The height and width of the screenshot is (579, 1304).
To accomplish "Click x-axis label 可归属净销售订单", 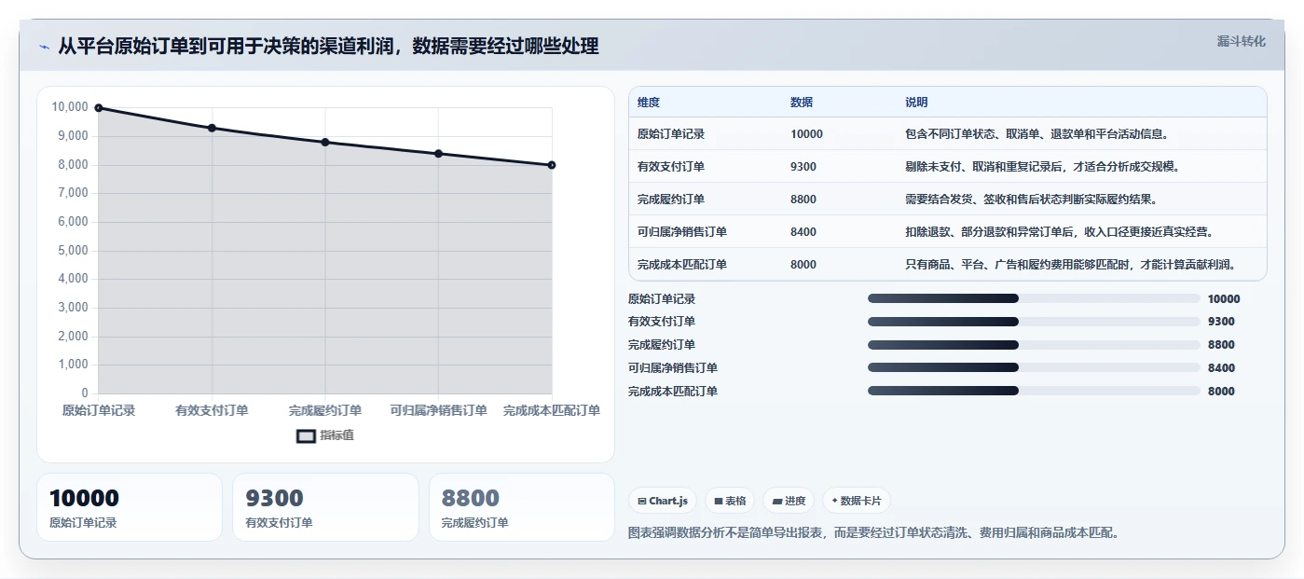I will coord(438,410).
